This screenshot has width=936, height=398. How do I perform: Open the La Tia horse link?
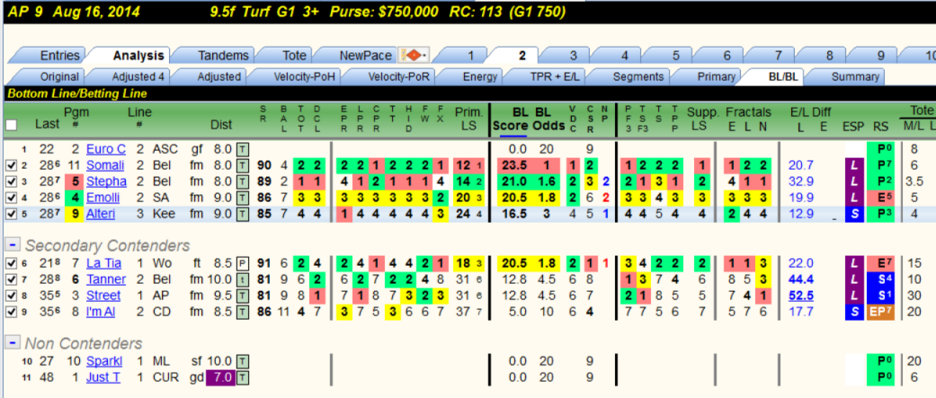pos(103,263)
